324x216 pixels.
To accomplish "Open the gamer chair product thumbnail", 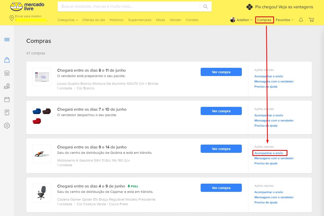I will pos(42,193).
